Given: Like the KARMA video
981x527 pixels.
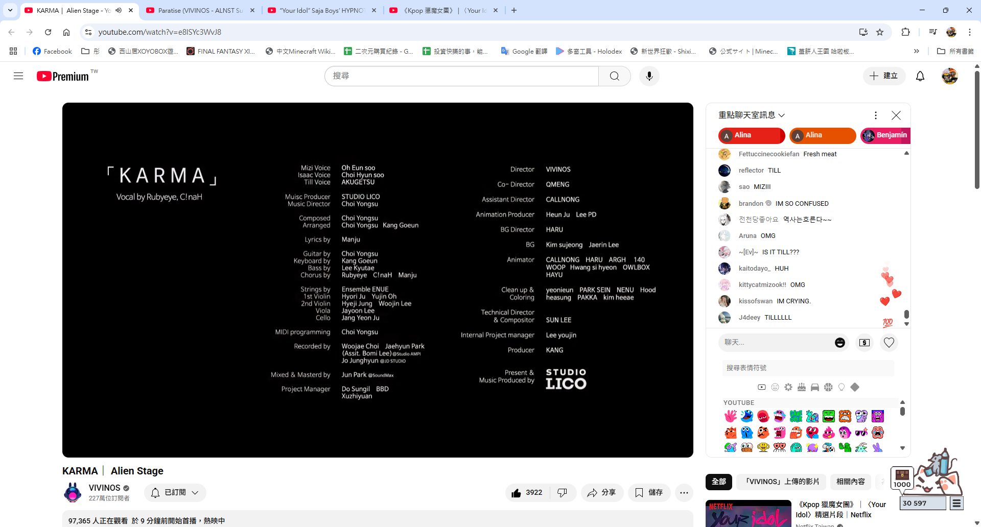Looking at the screenshot, I should click(527, 493).
